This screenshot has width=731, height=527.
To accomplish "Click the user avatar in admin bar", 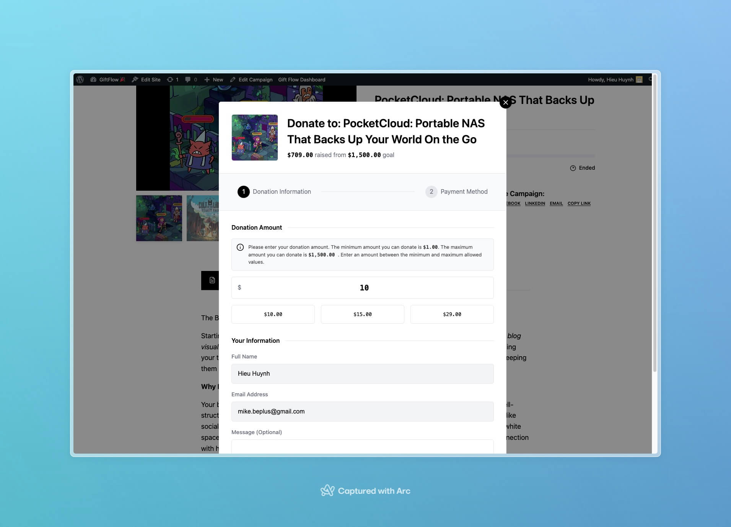I will click(639, 79).
